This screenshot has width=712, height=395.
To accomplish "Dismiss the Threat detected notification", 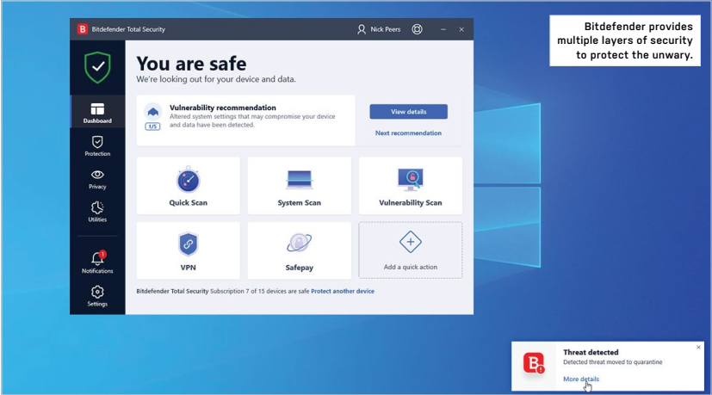I will click(x=698, y=348).
